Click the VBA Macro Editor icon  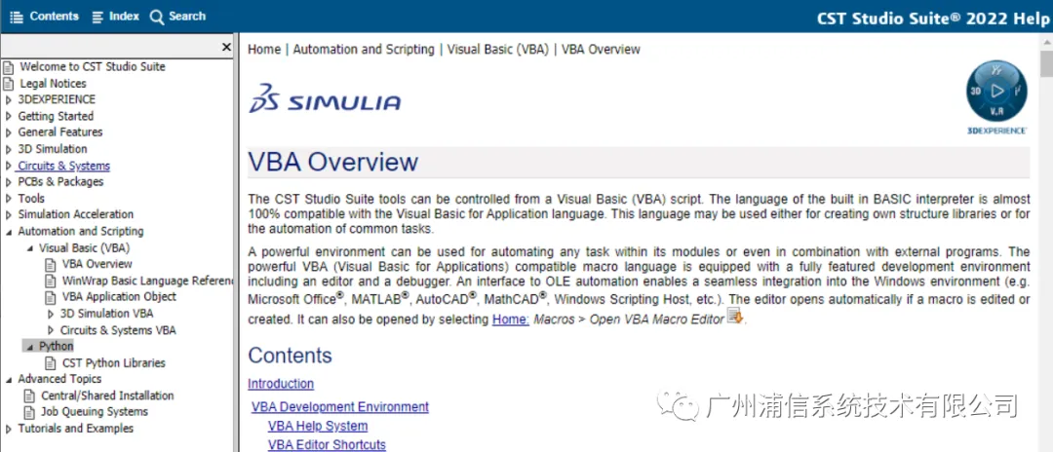pyautogui.click(x=735, y=316)
